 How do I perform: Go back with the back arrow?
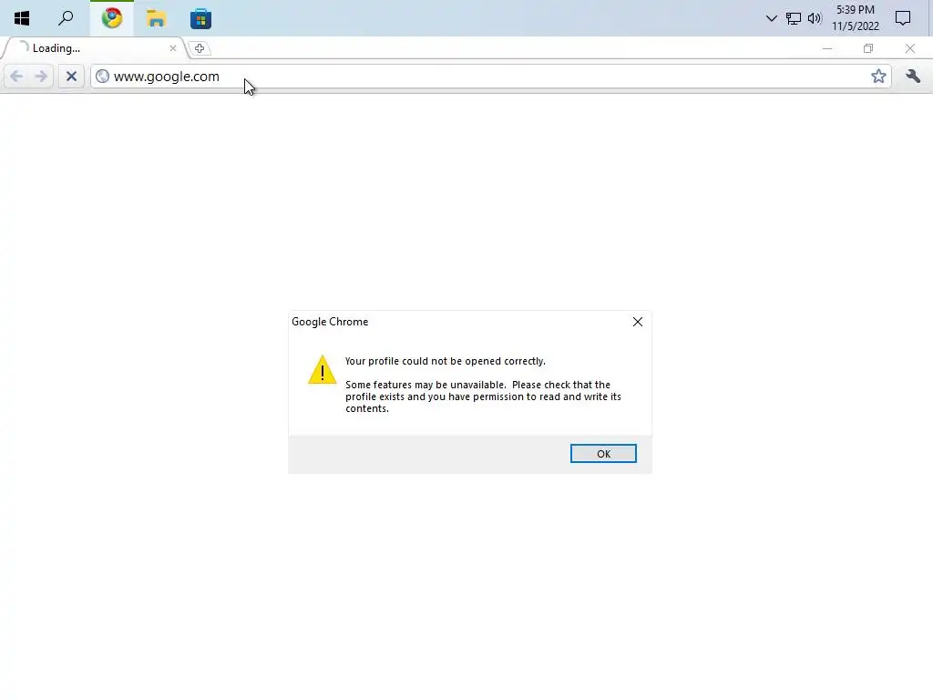click(16, 77)
